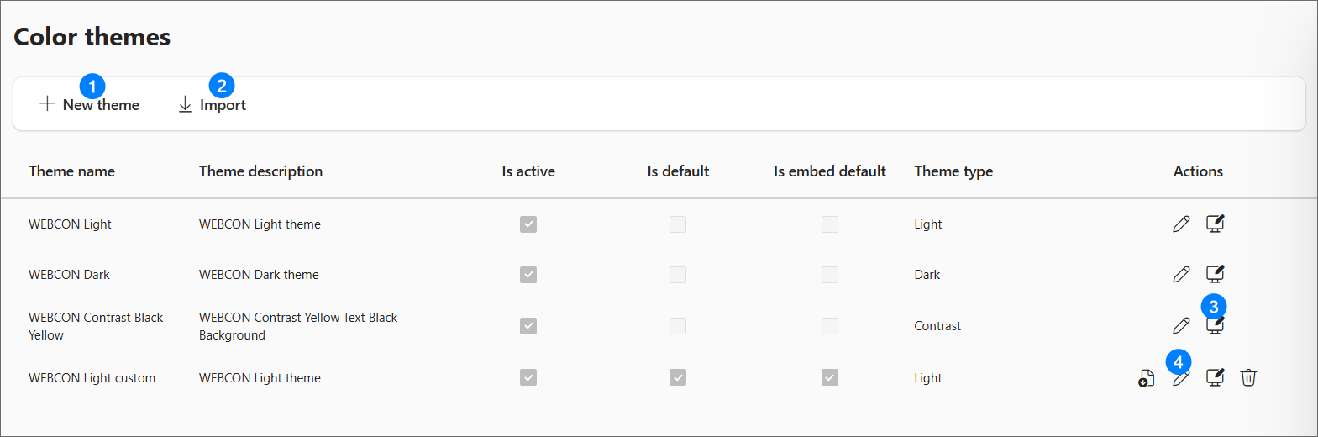Select the WEBCON Dark theme row name

(69, 275)
